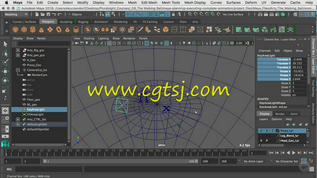This screenshot has width=317, height=178.
Task: Toggle P playback of Head_Geo_Lyr
Action: click(x=267, y=141)
